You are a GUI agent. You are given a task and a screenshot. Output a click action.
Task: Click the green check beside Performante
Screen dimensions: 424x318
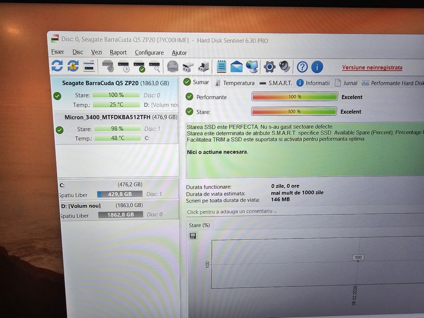(x=190, y=96)
